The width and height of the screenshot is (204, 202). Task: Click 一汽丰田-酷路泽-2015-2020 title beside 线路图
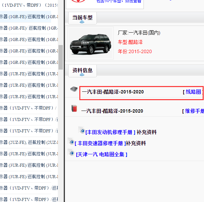coord(113,92)
